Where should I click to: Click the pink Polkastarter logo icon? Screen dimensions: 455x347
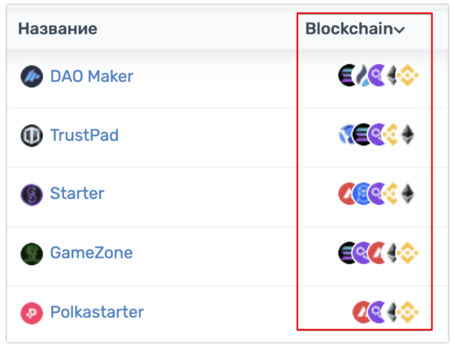tap(31, 313)
